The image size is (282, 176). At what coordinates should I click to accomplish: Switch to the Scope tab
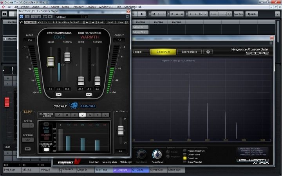pos(140,52)
